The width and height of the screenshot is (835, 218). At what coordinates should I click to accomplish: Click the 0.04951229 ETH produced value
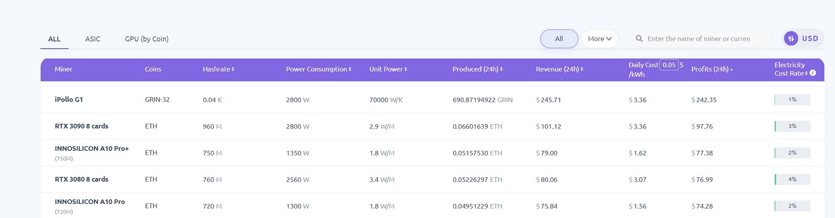478,206
